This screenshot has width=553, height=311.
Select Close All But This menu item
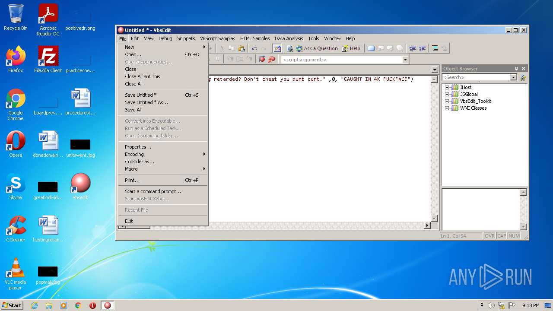click(163, 76)
